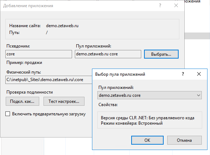Screen dimensions: 210x155
Task: Click the Режим конвейера: Встроенный line
Action: coord(132,123)
